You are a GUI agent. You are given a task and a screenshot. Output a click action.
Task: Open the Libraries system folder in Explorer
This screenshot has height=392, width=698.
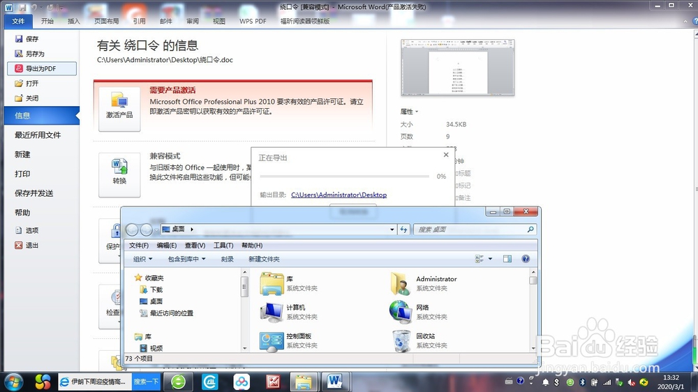[288, 283]
